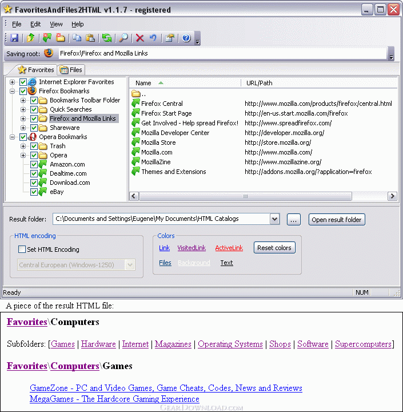The image size is (403, 412).
Task: Click the Paste clipboard toolbar icon
Action: tap(90, 38)
